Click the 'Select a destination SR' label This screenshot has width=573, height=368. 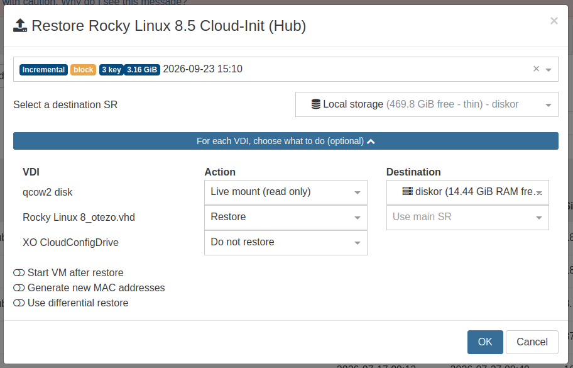click(65, 104)
